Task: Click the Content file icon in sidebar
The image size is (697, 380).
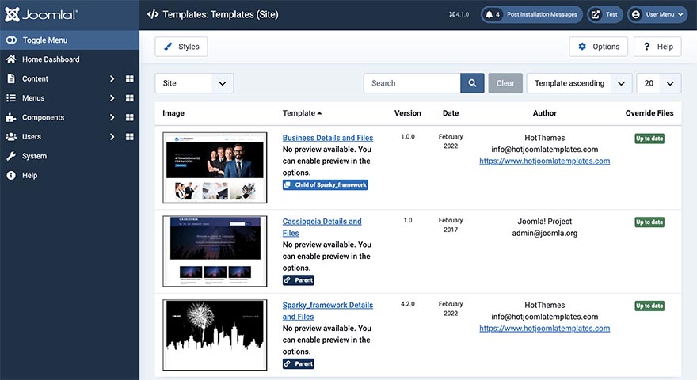Action: [x=11, y=78]
